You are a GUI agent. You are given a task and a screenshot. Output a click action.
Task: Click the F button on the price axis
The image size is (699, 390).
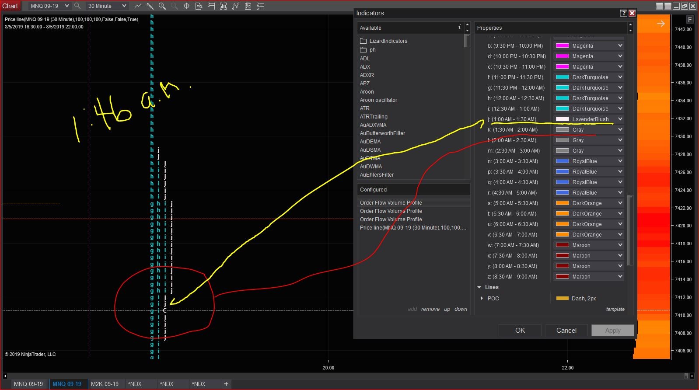[x=690, y=20]
